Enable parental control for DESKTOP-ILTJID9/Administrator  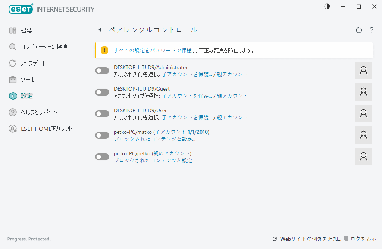click(102, 70)
